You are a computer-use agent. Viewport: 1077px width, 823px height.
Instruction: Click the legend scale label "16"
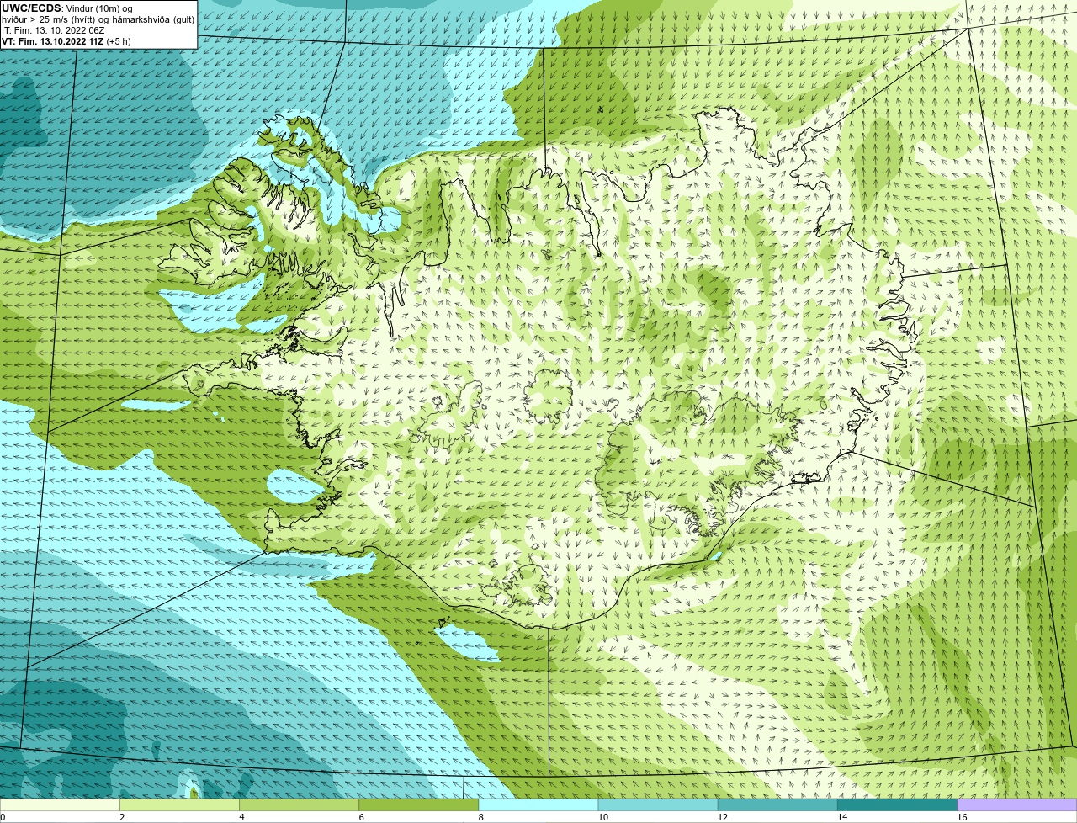[x=962, y=817]
